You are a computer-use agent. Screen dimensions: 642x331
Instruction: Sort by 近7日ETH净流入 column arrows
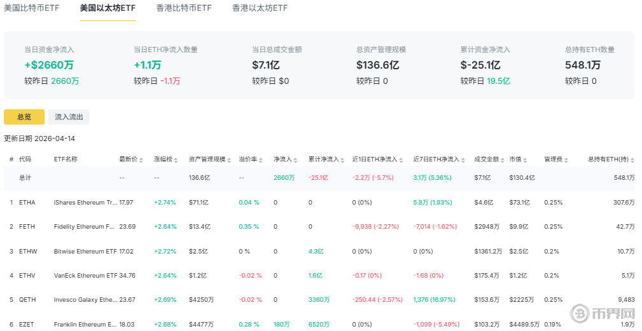tap(463, 159)
